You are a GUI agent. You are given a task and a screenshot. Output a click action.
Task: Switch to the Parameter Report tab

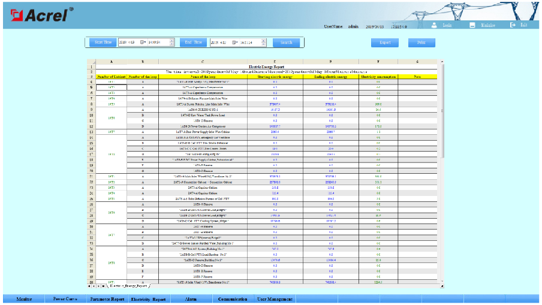(107, 298)
